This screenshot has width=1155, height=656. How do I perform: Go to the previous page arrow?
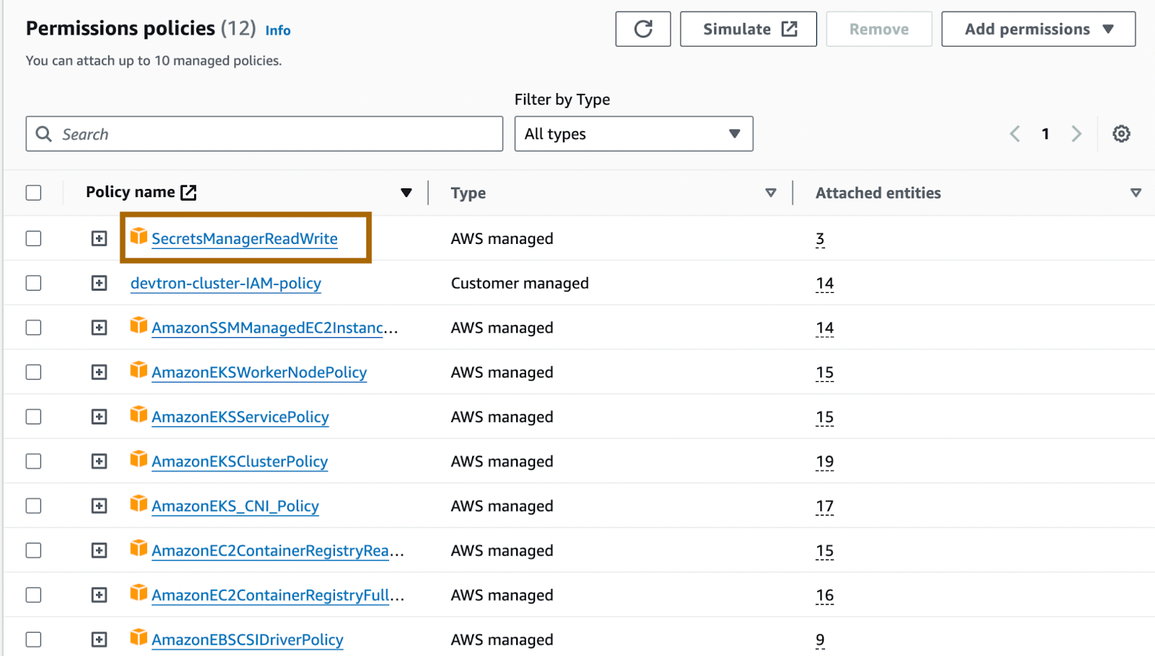pyautogui.click(x=1015, y=134)
